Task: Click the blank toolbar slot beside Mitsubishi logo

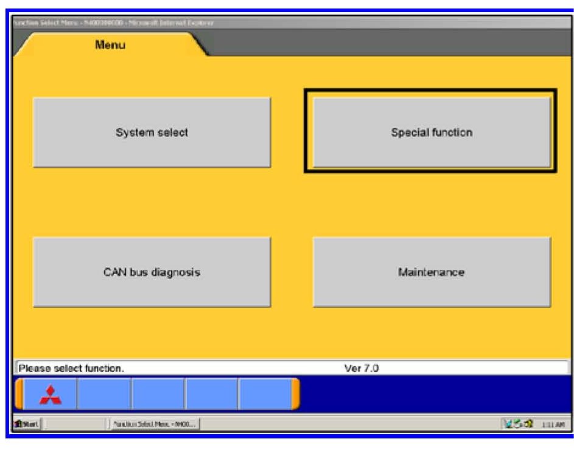Action: click(x=104, y=394)
